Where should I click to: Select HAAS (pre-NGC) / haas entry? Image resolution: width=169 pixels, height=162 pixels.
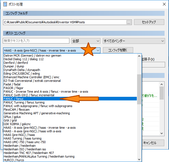(x=70, y=135)
